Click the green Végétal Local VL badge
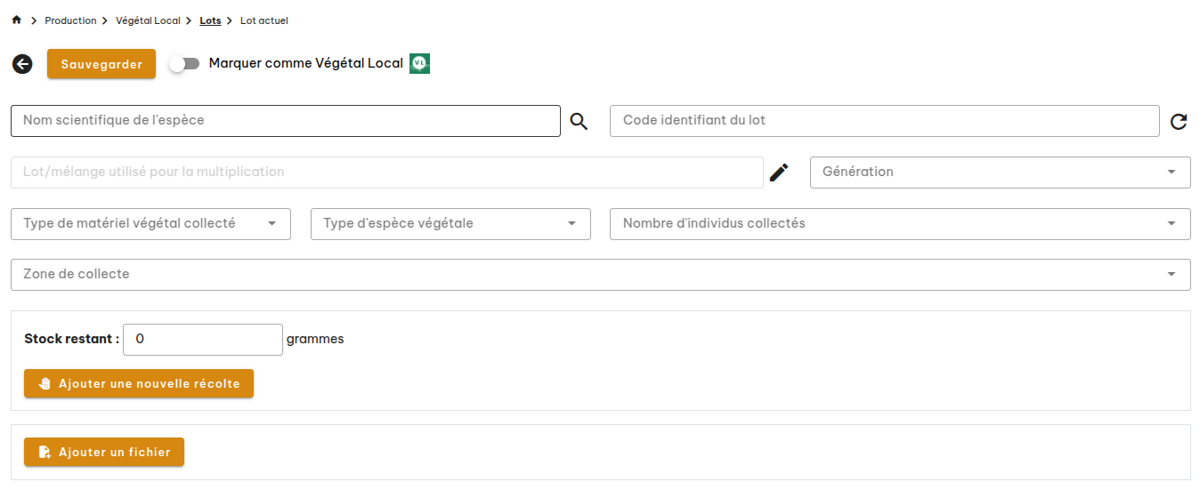 [419, 63]
